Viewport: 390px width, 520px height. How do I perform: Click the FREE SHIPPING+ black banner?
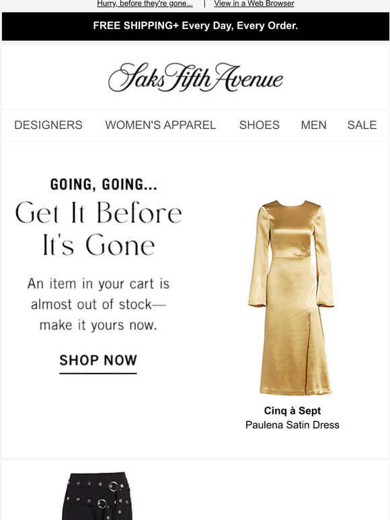click(195, 26)
